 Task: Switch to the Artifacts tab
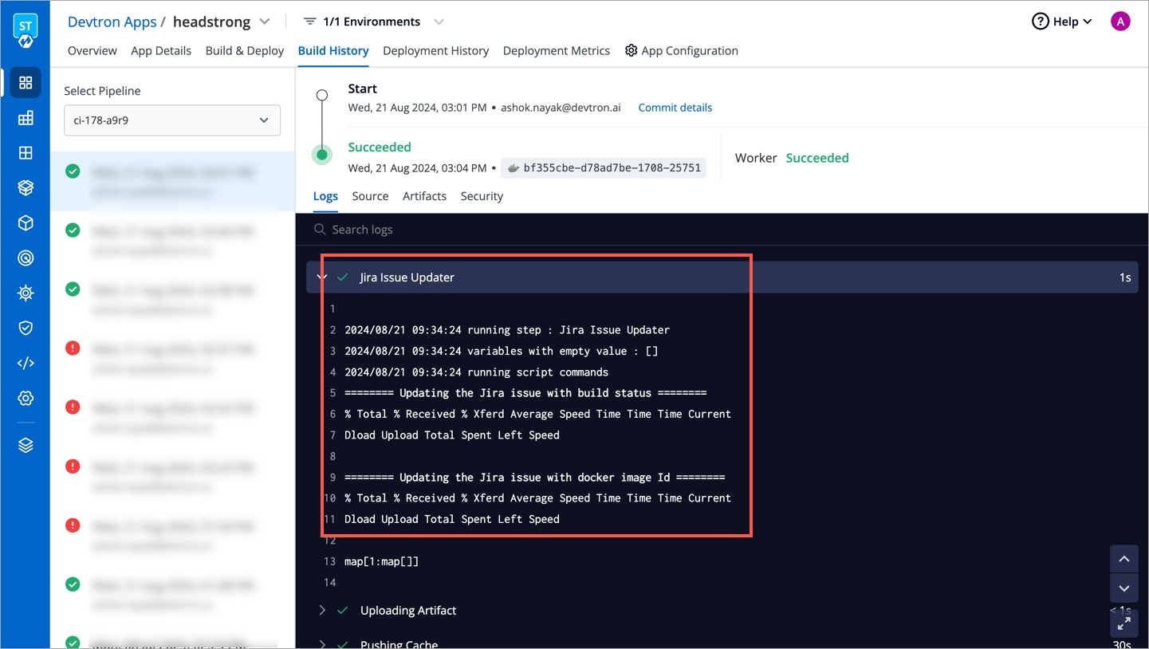coord(424,196)
